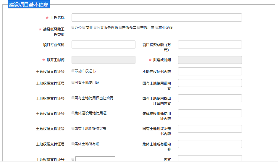The image size is (278, 162).
Task: Open the 拟开工时间 date field
Action: click(x=104, y=60)
